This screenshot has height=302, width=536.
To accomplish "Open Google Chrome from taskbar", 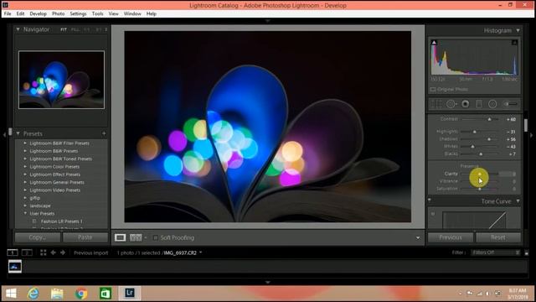I will [x=81, y=294].
